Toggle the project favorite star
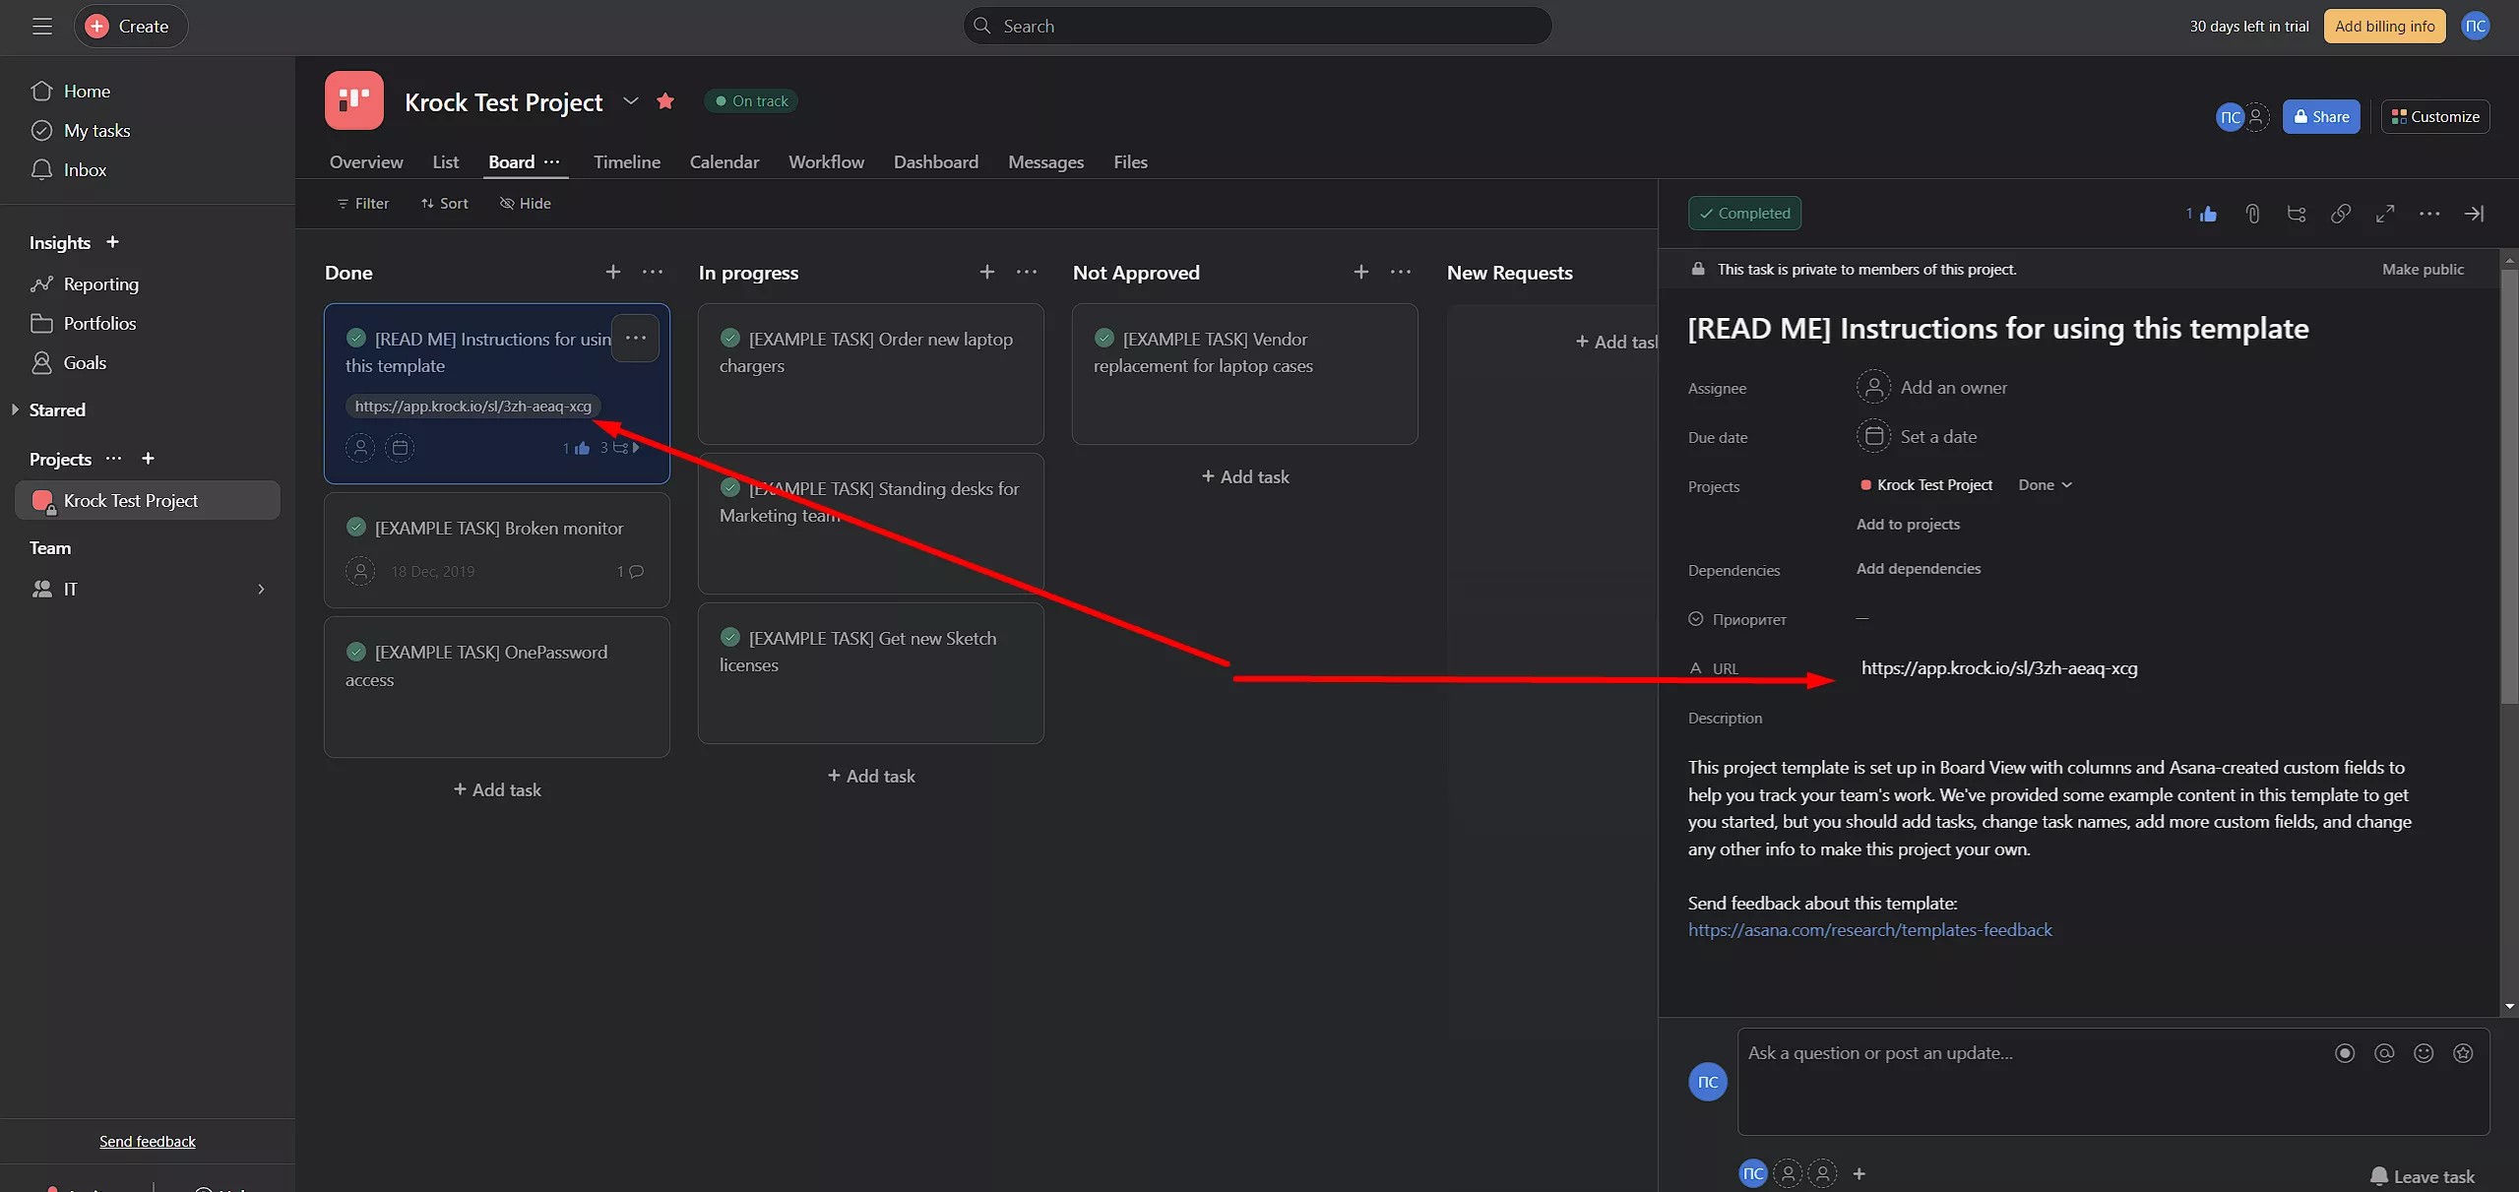The image size is (2519, 1192). (665, 101)
